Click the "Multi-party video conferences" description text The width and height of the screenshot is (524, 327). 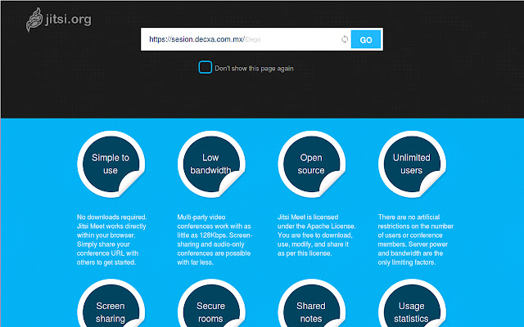point(215,240)
